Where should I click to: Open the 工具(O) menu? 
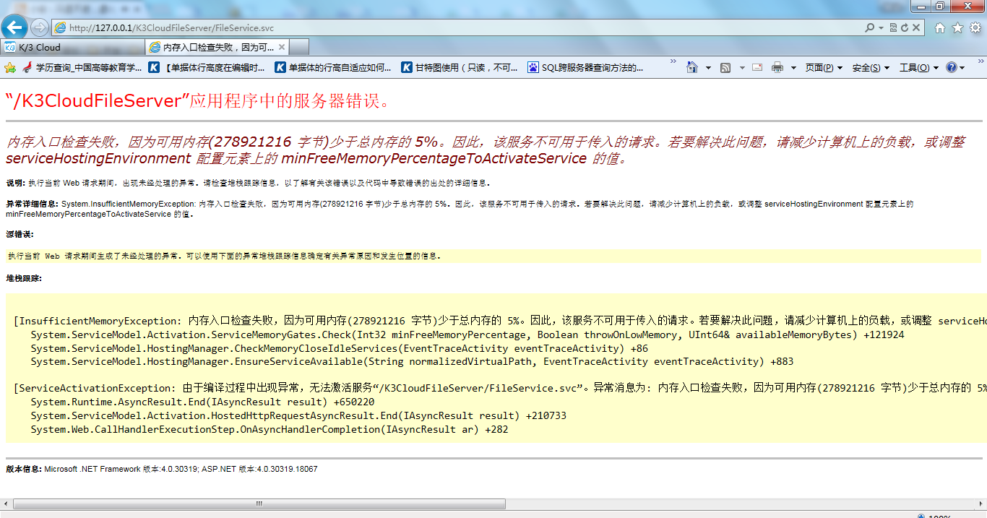tap(918, 67)
